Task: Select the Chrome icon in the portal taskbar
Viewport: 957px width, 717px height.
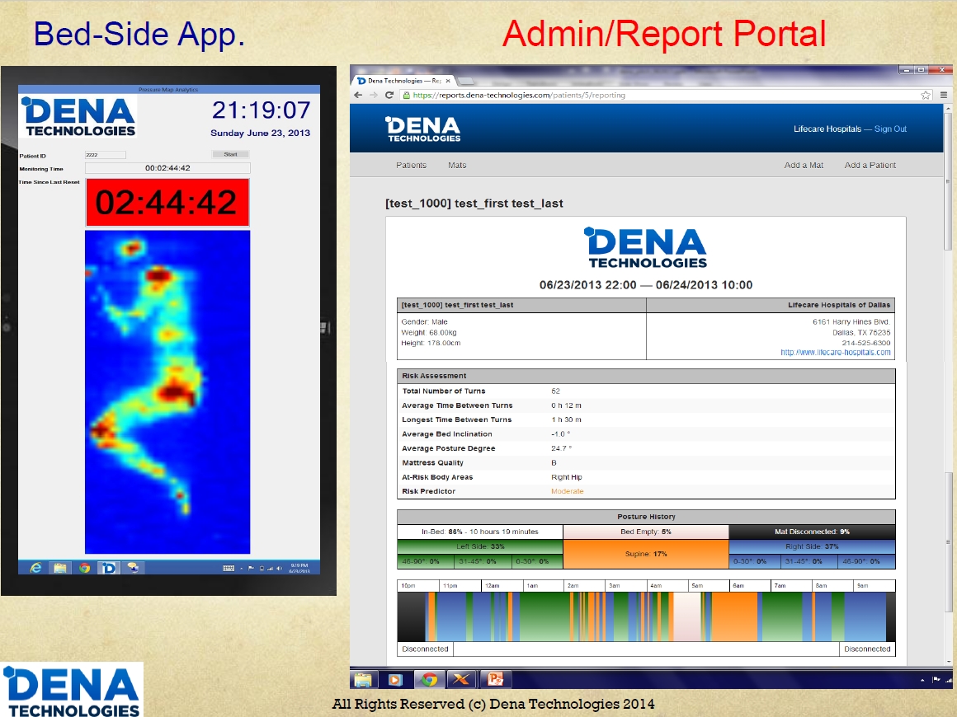Action: (x=429, y=679)
